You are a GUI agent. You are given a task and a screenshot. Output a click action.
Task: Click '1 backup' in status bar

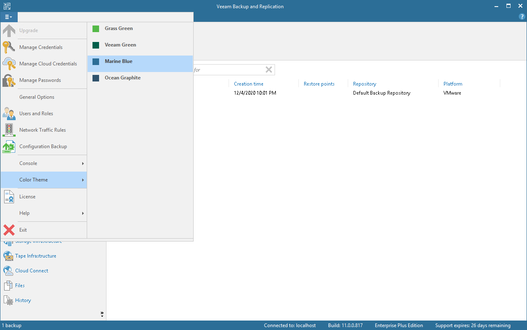[12, 325]
